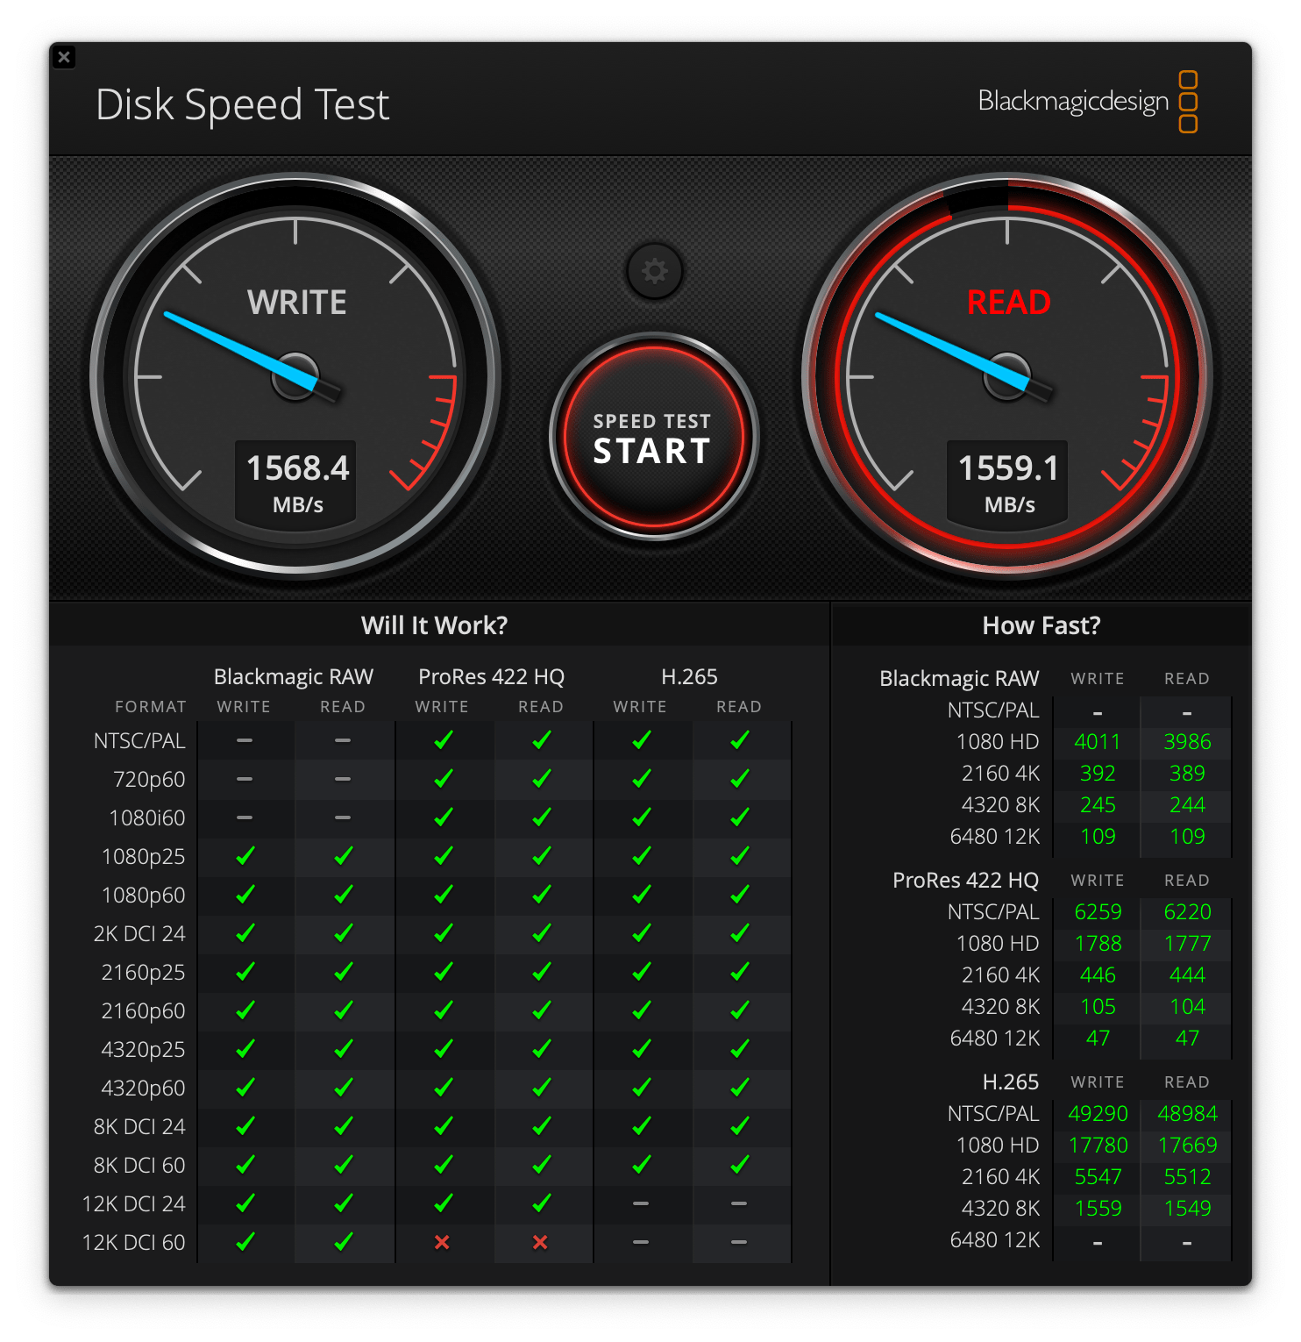The width and height of the screenshot is (1301, 1342).
Task: Click the READ gauge result display
Action: pyautogui.click(x=1006, y=481)
